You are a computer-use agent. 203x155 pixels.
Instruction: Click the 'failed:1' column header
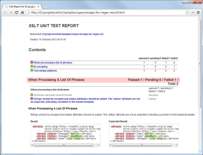click(x=166, y=58)
